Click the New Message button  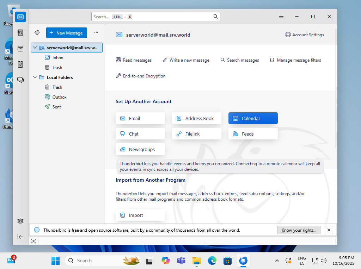tap(66, 33)
